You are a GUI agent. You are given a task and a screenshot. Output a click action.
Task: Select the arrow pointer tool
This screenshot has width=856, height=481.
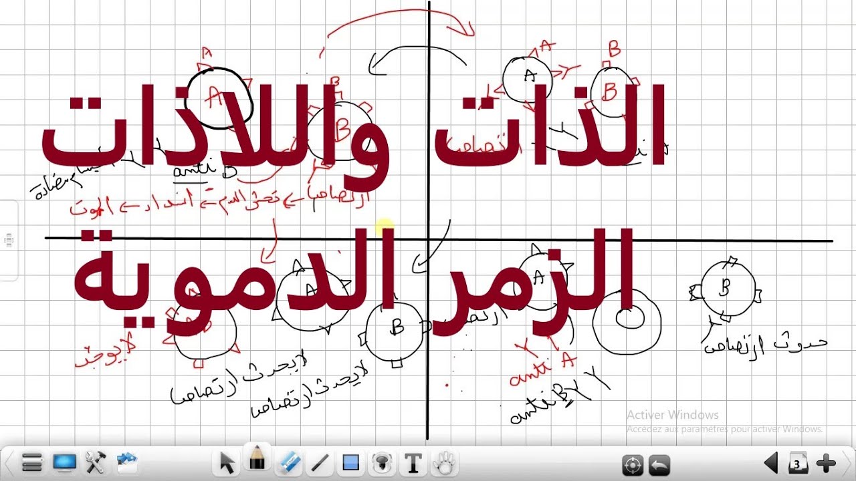point(227,462)
